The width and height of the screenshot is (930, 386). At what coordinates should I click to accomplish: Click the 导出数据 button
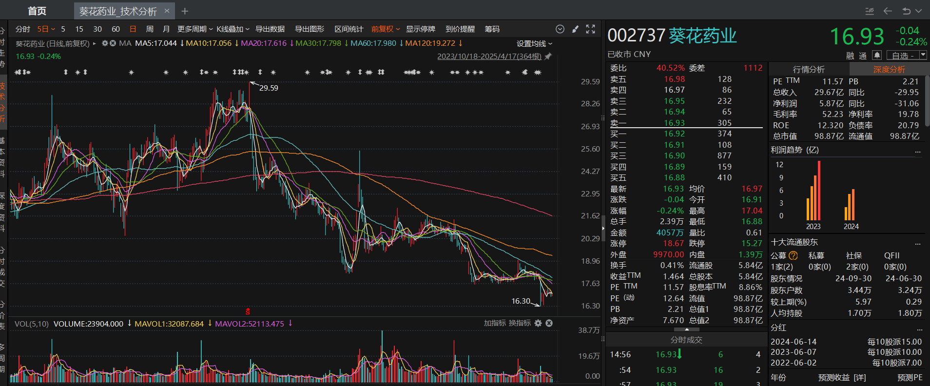click(x=270, y=29)
